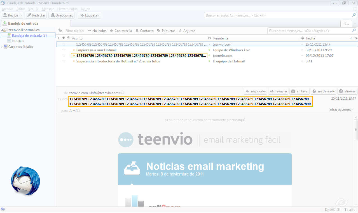
Task: Mark Equipo de Windows Live message read
Action: pyautogui.click(x=209, y=50)
